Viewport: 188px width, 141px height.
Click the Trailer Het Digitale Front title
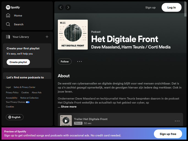(91, 119)
